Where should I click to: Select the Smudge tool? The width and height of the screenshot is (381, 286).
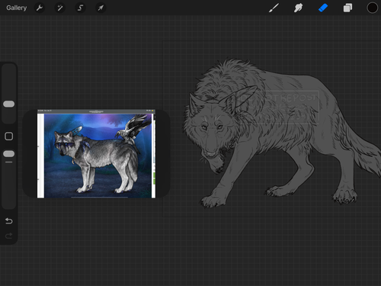298,8
